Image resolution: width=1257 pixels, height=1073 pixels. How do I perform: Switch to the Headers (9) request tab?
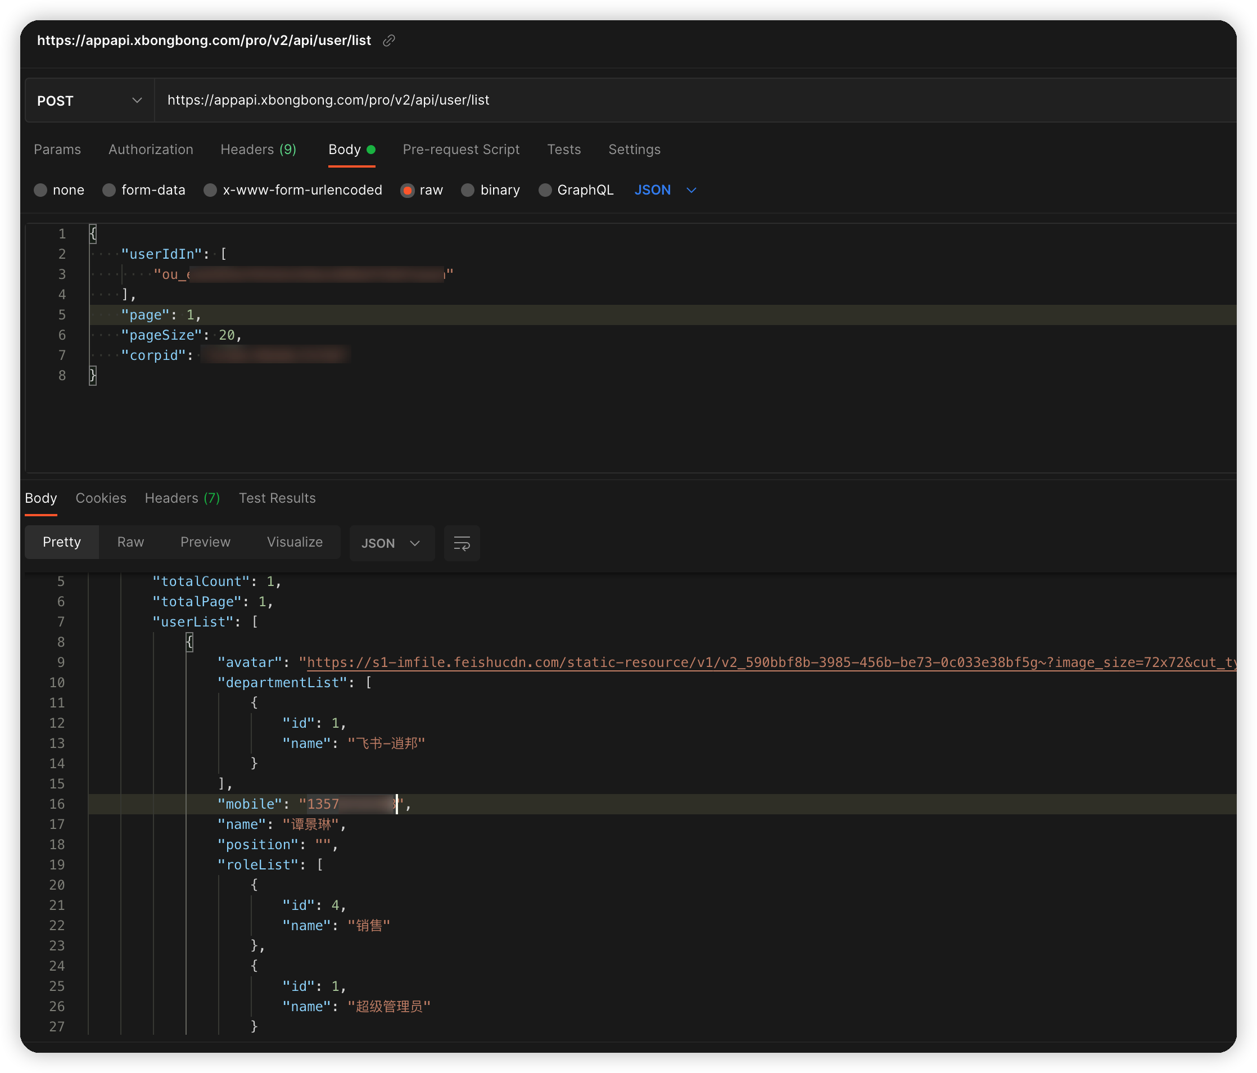258,150
